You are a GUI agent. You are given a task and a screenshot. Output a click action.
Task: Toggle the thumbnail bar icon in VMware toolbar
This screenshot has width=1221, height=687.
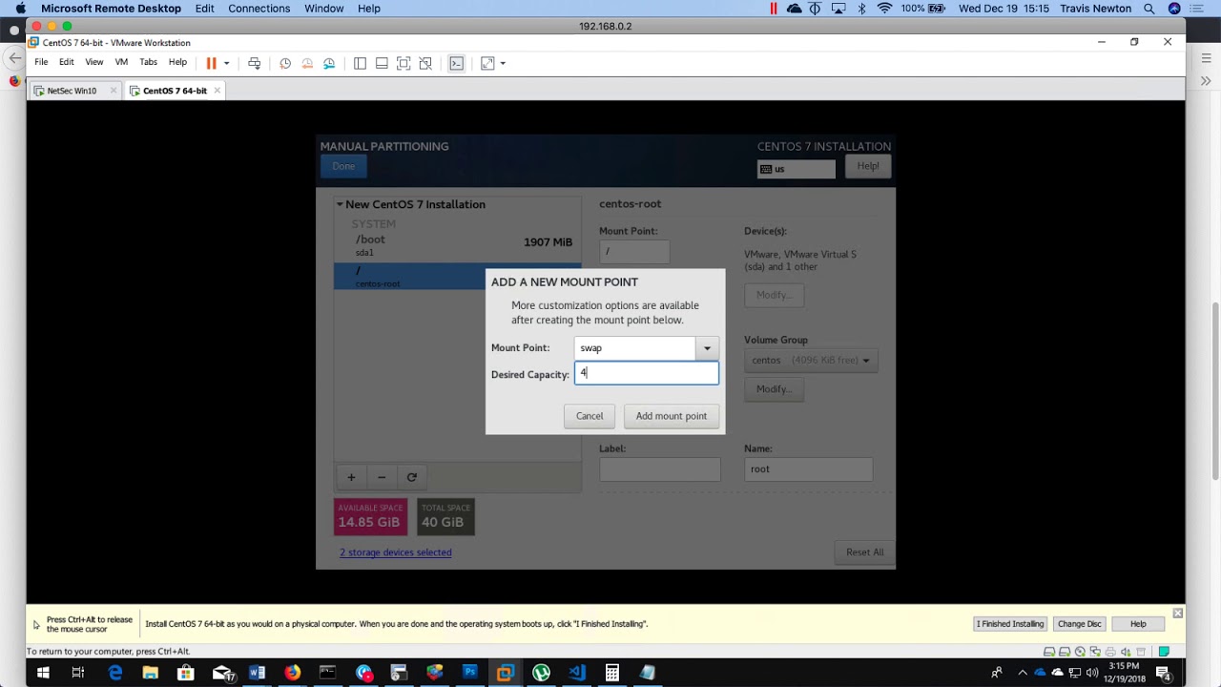382,63
